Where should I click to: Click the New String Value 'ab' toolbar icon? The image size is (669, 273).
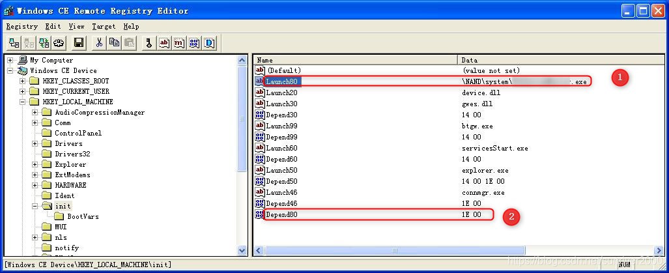[164, 42]
